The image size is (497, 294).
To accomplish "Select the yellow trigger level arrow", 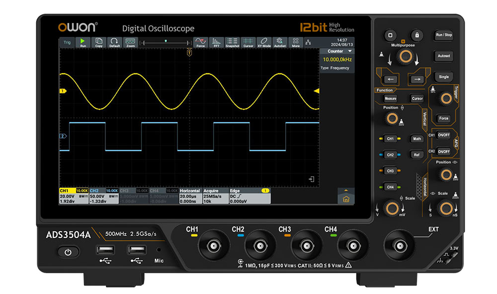I will pyautogui.click(x=316, y=91).
